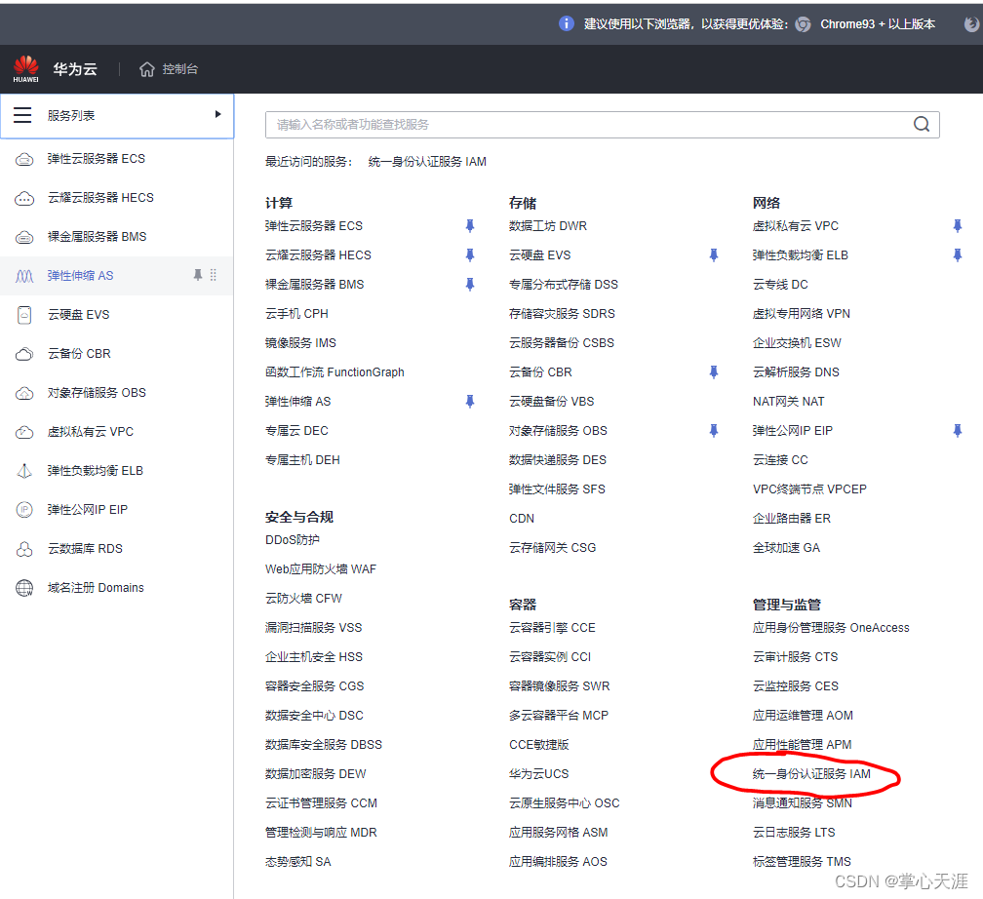Image resolution: width=983 pixels, height=899 pixels.
Task: Unpin 弹性伸缩 AS in the sidebar
Action: click(x=197, y=275)
